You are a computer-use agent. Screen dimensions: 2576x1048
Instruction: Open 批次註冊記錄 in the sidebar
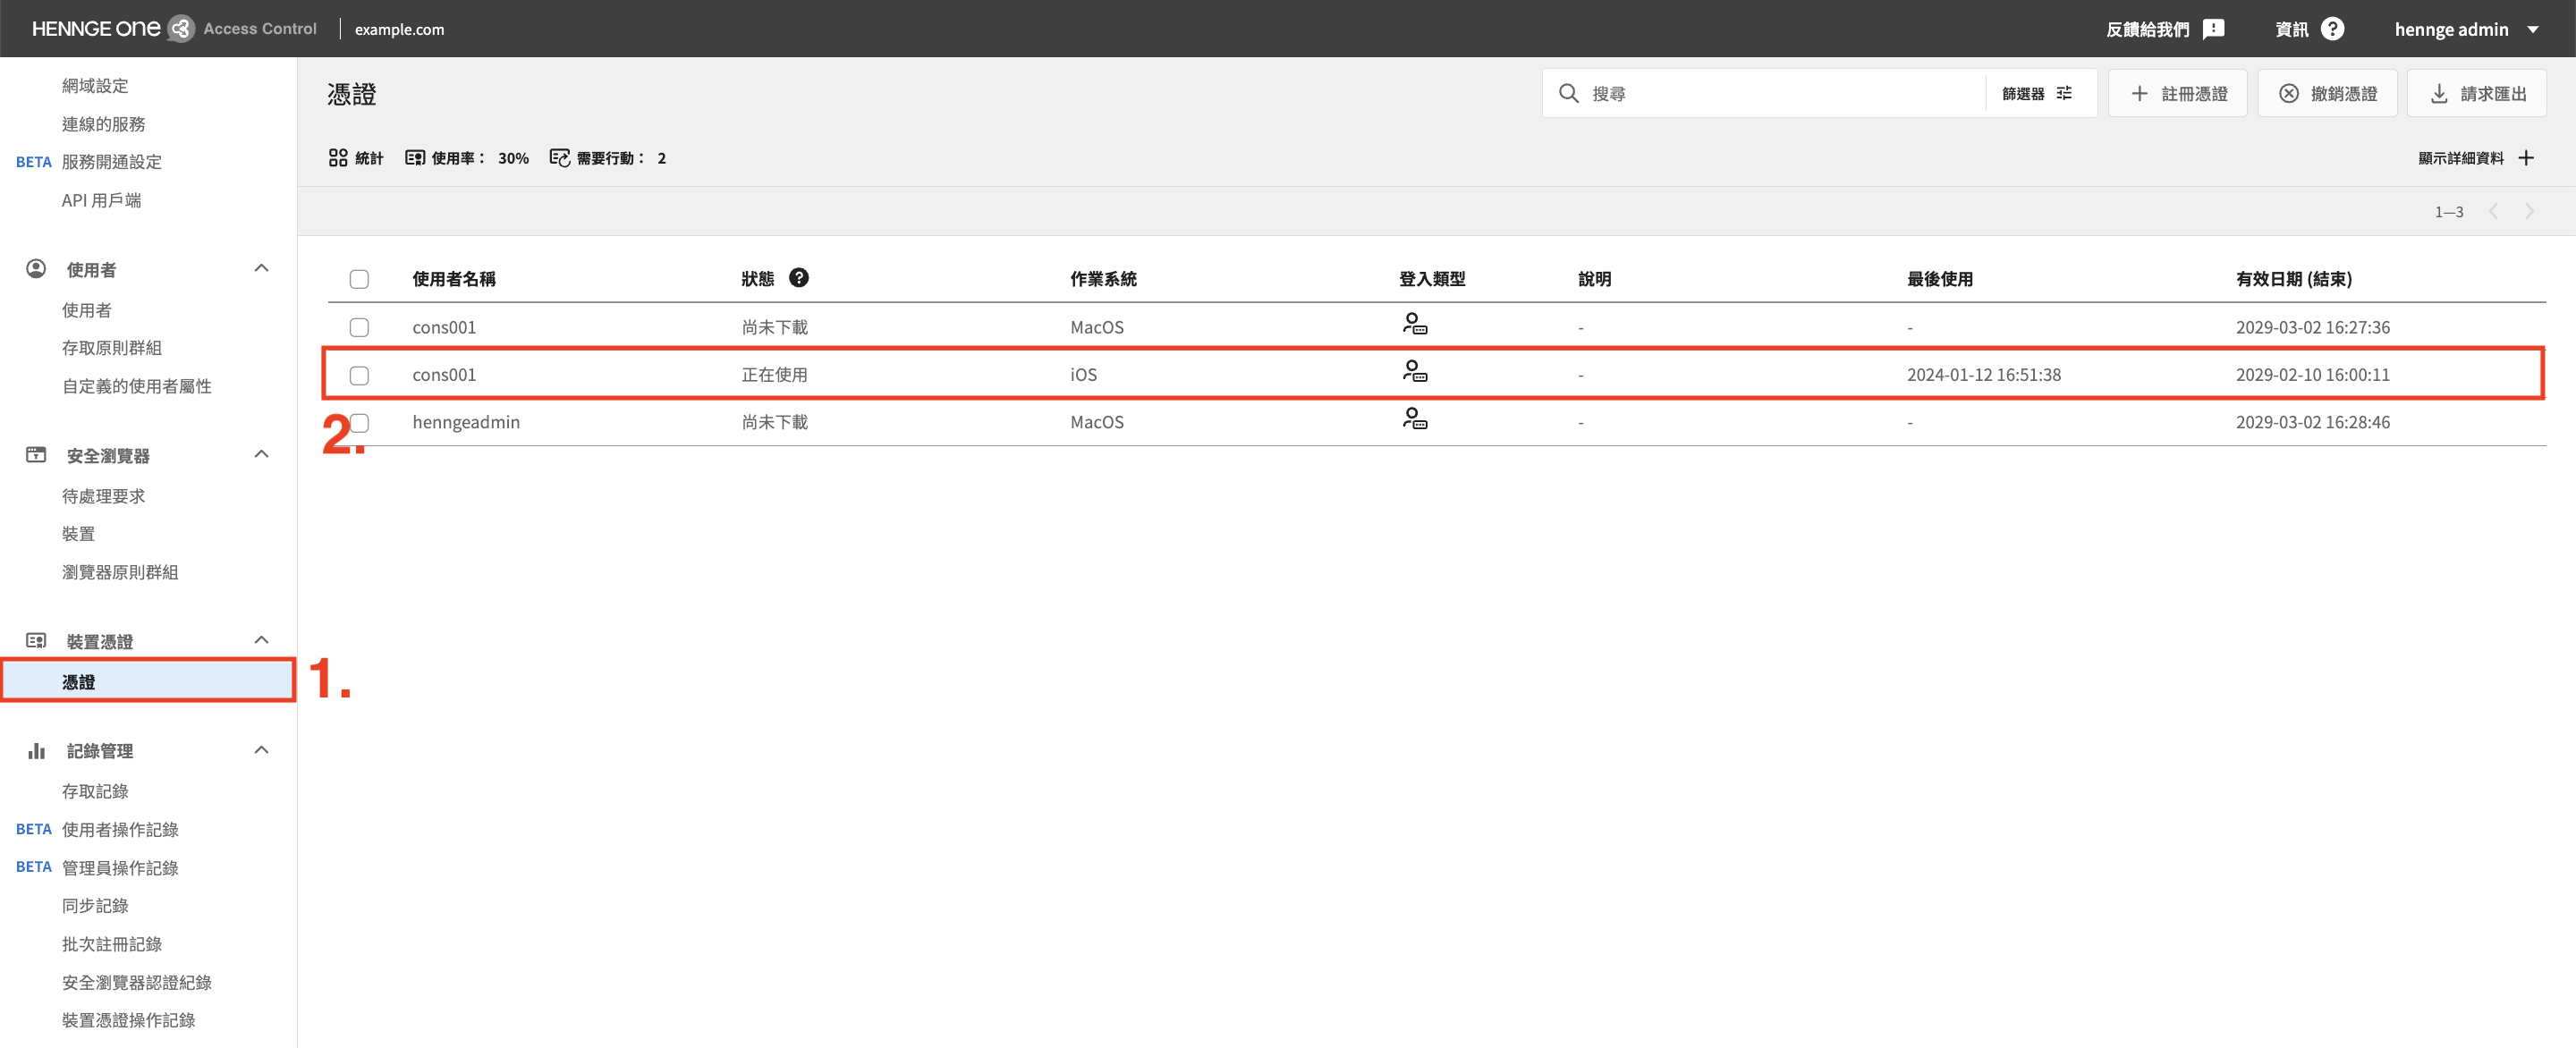[x=111, y=944]
